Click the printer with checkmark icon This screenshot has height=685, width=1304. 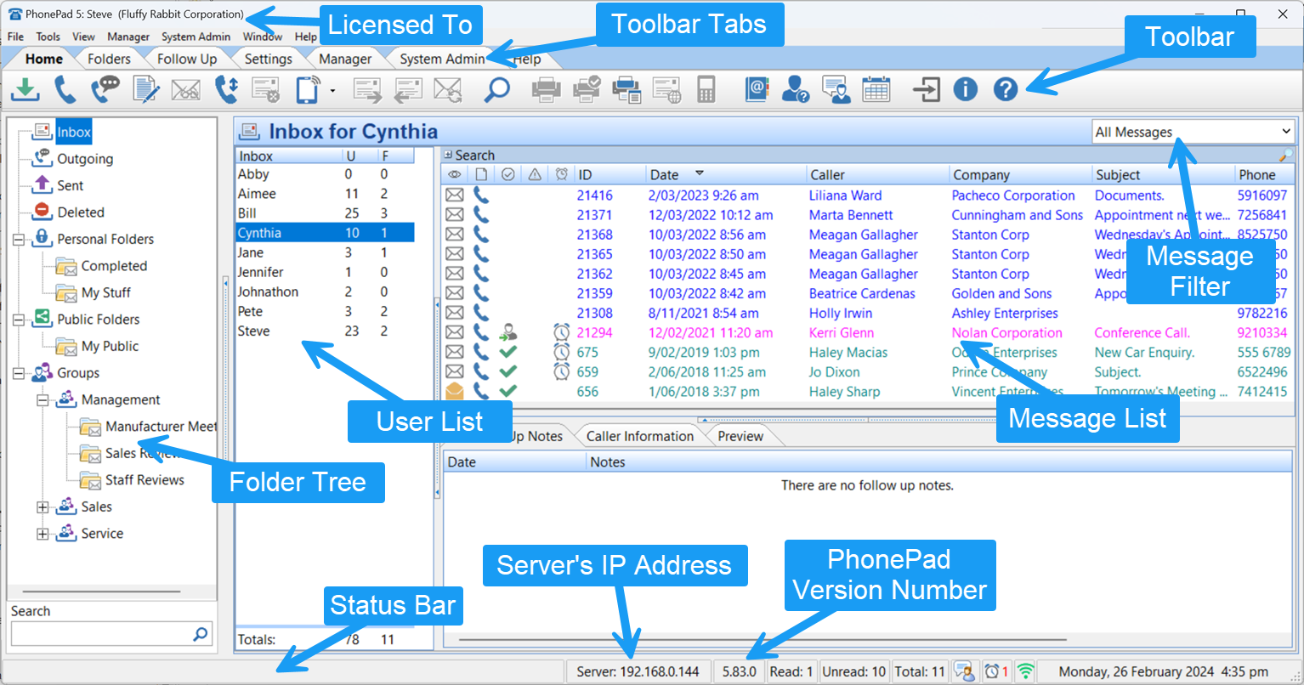click(x=587, y=88)
